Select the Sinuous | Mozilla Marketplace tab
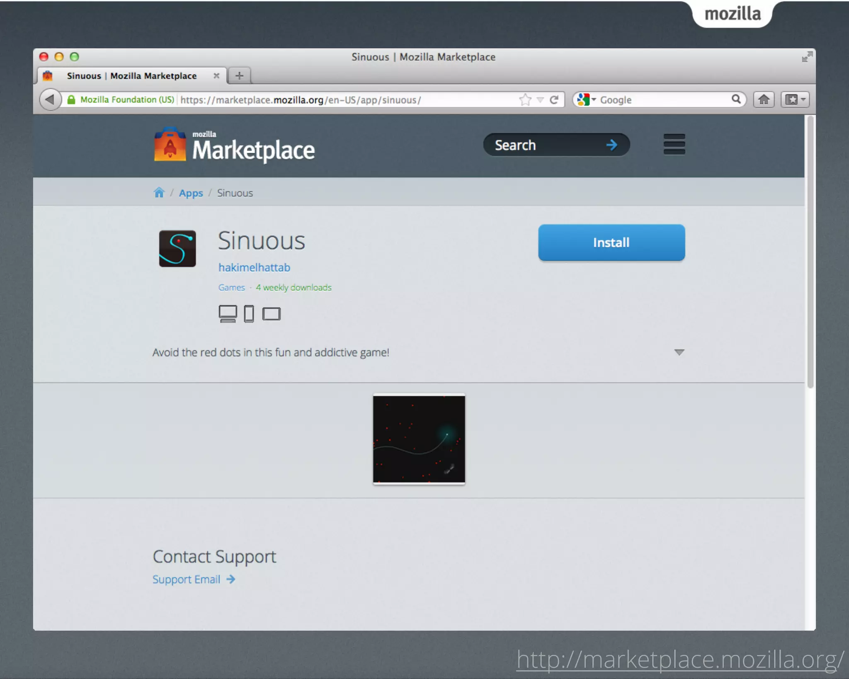The height and width of the screenshot is (679, 849). pyautogui.click(x=132, y=75)
